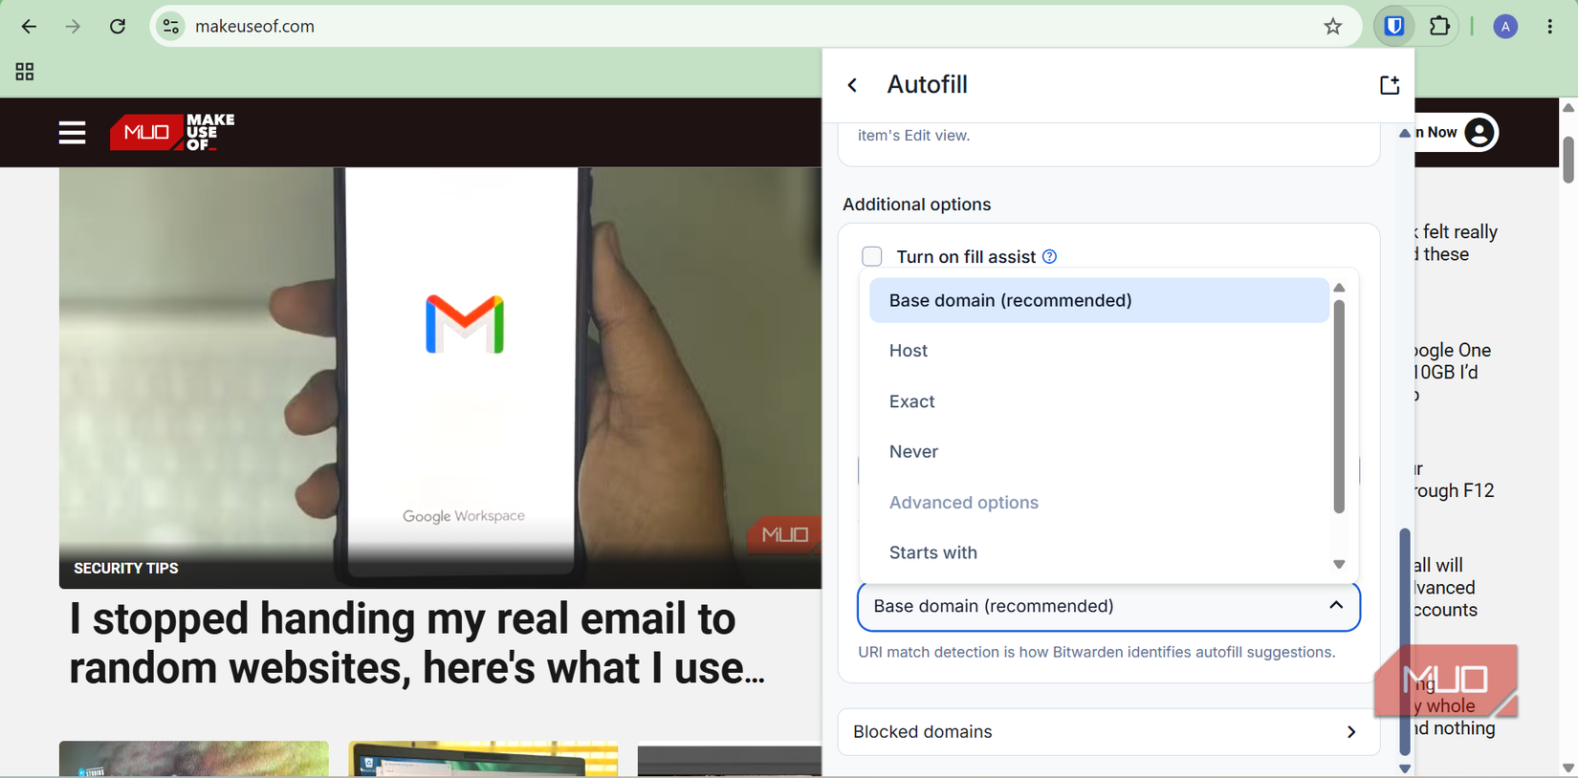The height and width of the screenshot is (778, 1578).
Task: Bookmark this page with the star icon
Action: [x=1333, y=27]
